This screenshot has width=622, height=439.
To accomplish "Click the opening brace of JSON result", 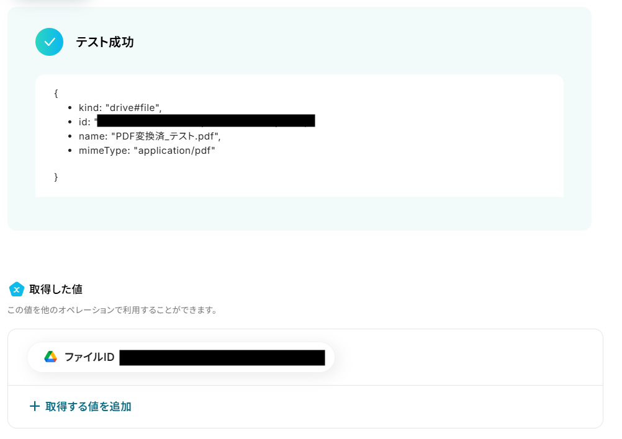I will coord(56,94).
